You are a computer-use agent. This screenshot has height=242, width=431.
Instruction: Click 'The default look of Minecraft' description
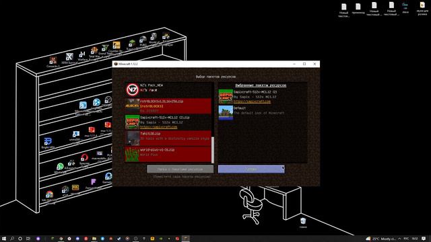pos(259,113)
